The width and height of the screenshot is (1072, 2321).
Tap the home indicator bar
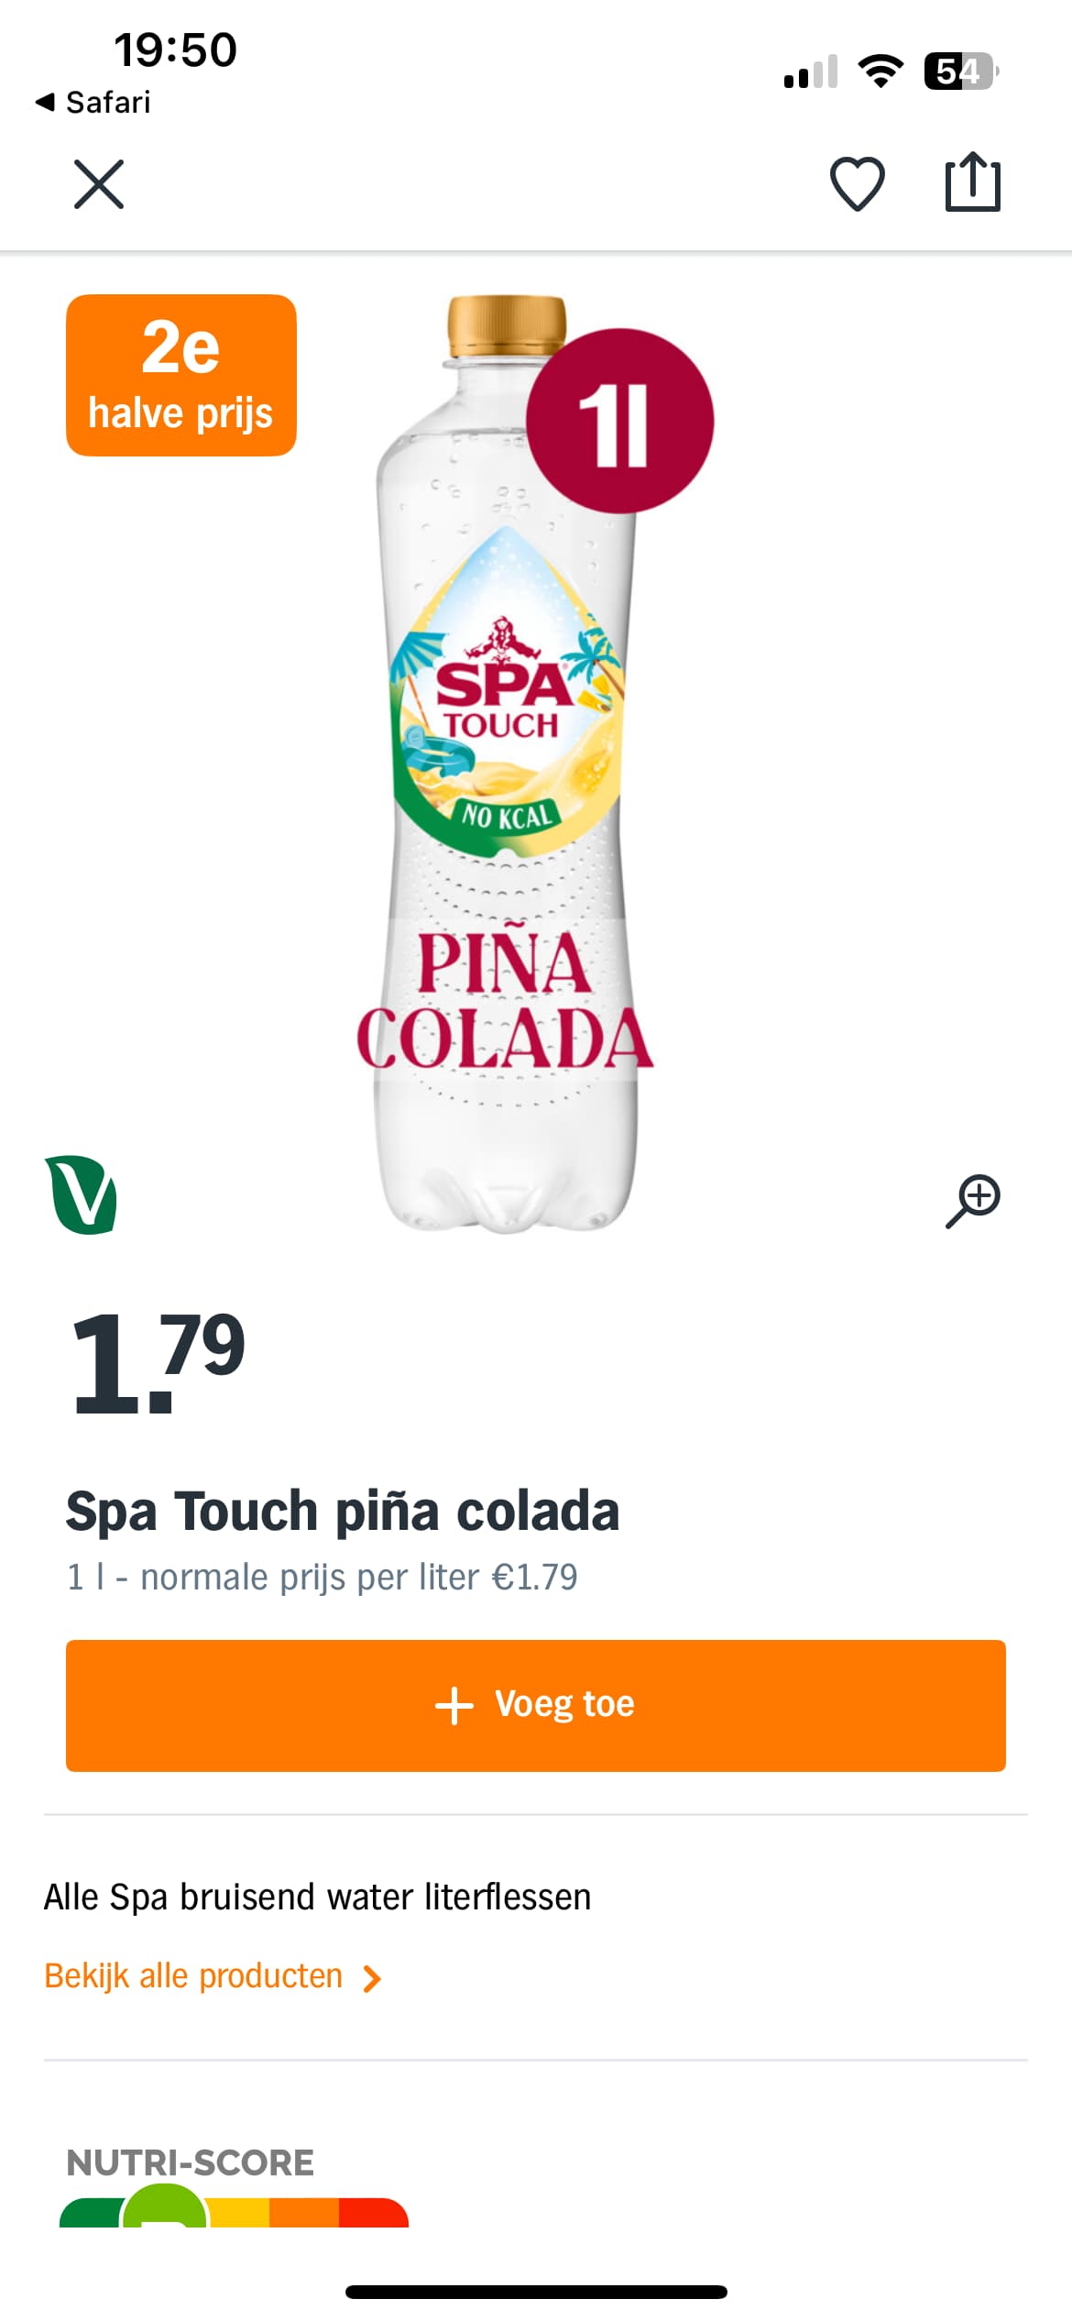pyautogui.click(x=536, y=2292)
